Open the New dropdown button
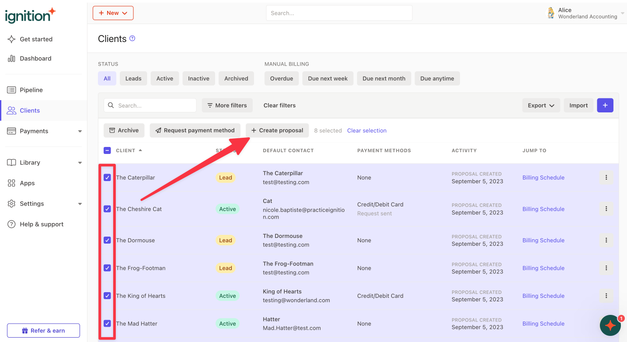Screen dimensions: 627x342 click(x=113, y=13)
